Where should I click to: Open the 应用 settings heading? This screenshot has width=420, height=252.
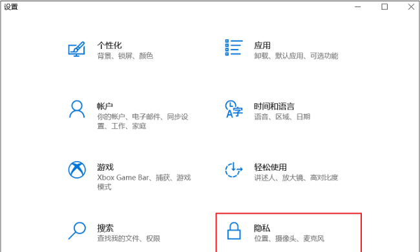[x=262, y=45]
